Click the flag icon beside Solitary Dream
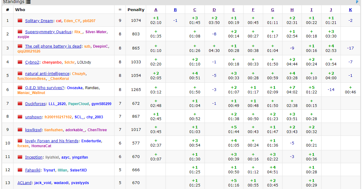 pyautogui.click(x=20, y=21)
